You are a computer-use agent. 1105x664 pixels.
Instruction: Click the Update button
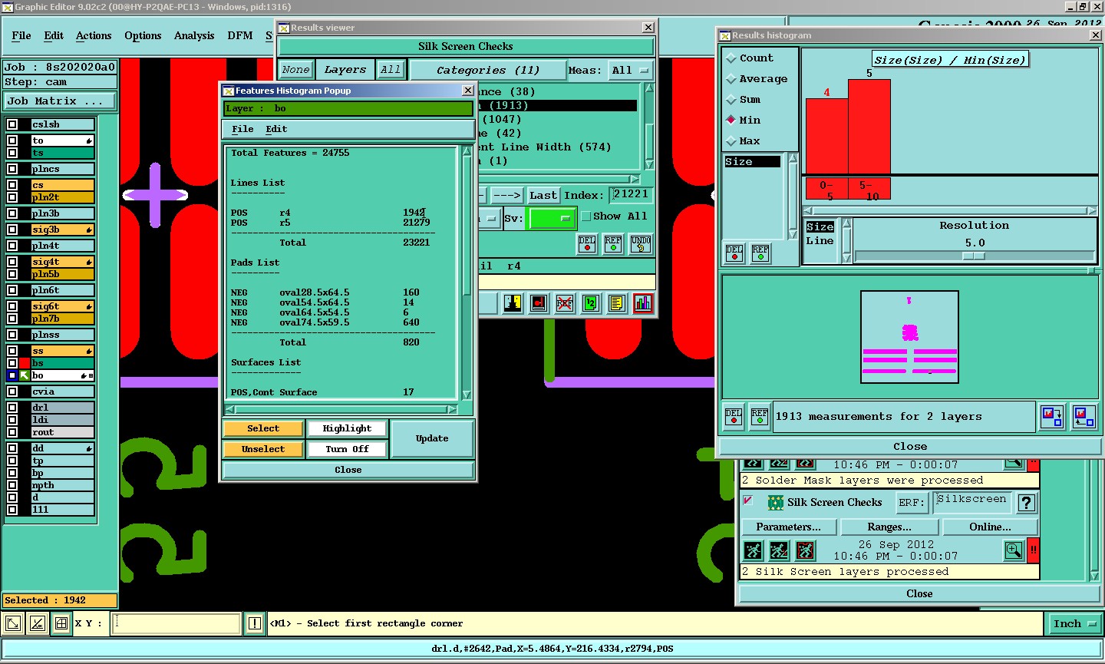pyautogui.click(x=432, y=438)
